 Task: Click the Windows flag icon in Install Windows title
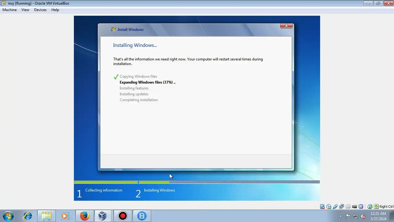click(x=113, y=30)
